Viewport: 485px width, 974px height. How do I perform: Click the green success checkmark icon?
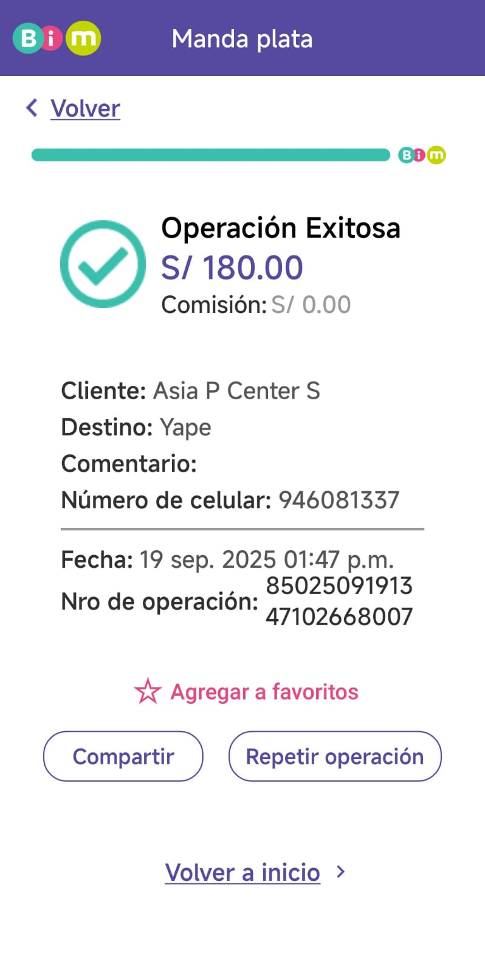[x=103, y=264]
